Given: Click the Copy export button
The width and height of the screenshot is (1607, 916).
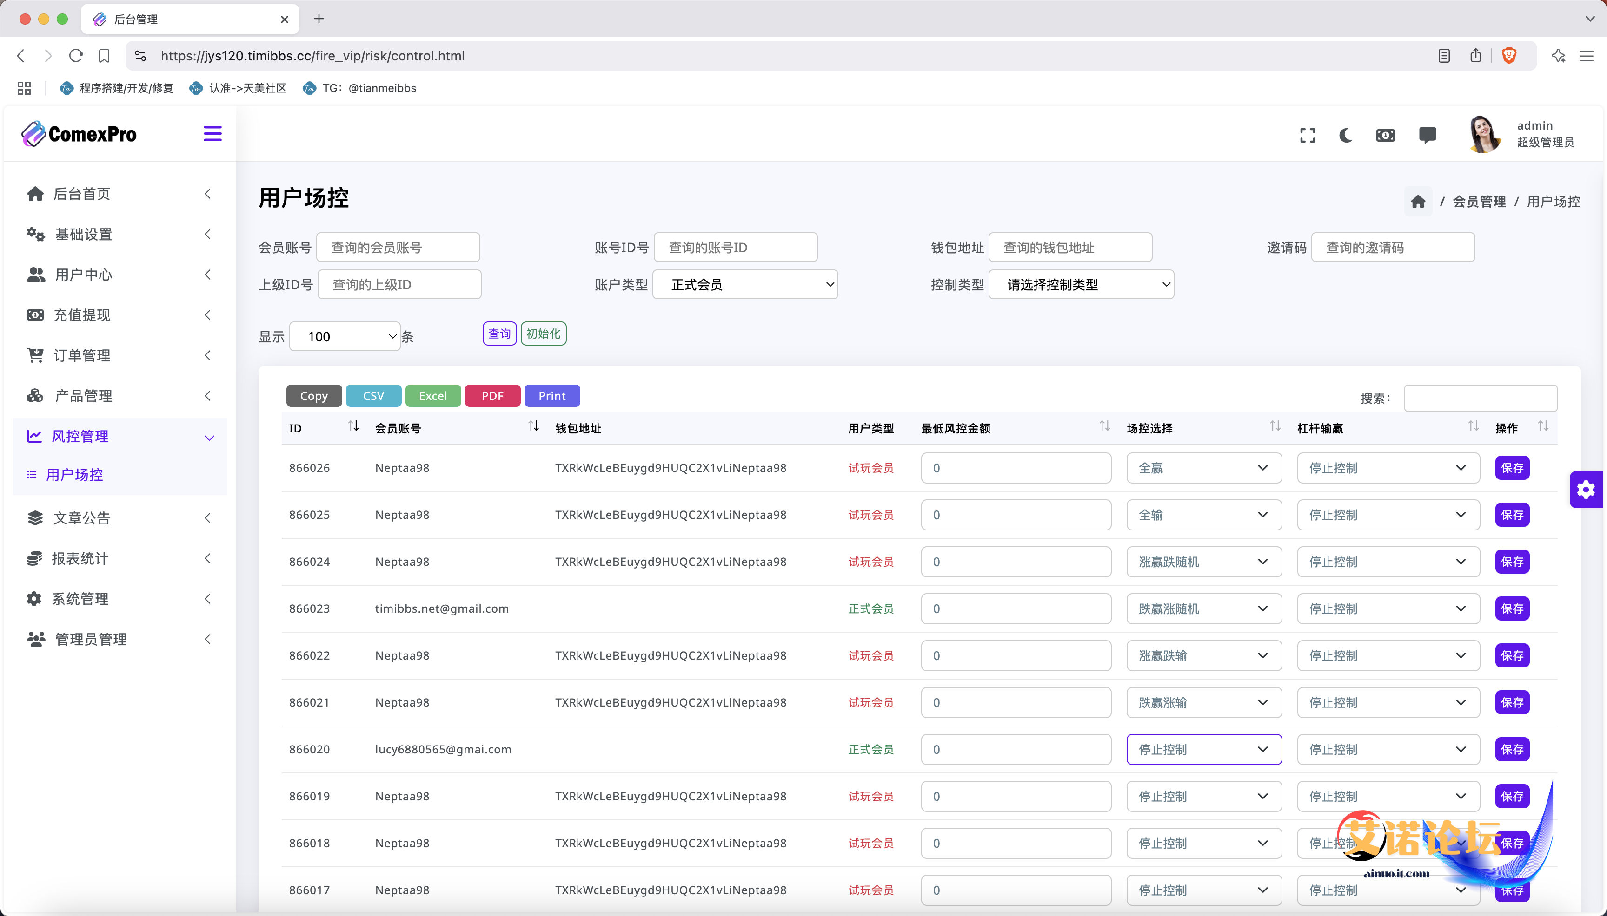Looking at the screenshot, I should point(314,396).
